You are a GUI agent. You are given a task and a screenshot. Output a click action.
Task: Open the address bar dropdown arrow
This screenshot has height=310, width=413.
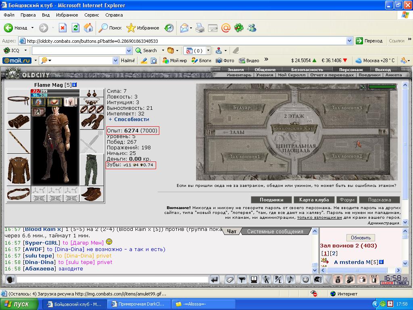350,41
